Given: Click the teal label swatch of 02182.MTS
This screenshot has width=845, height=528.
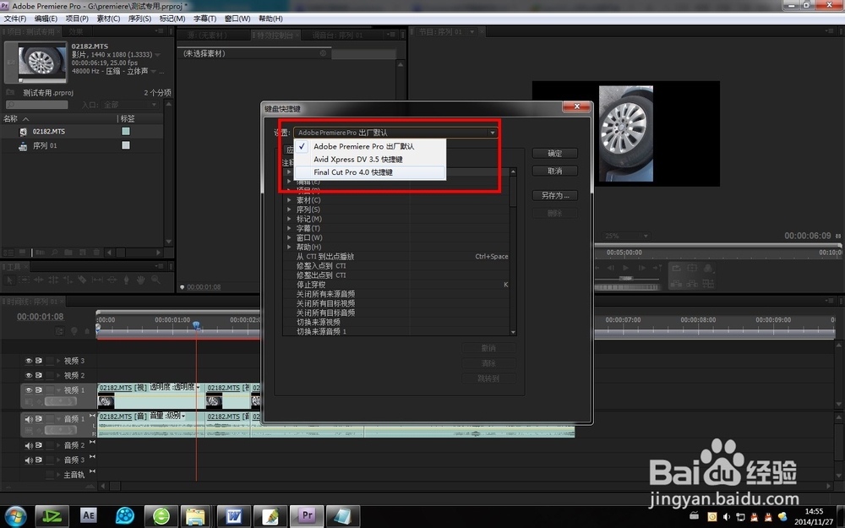Looking at the screenshot, I should (x=126, y=132).
